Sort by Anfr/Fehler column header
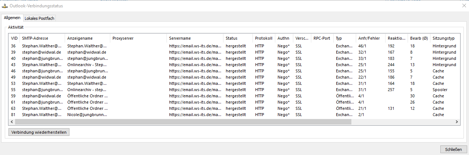Screen dimensions: 469x155 pyautogui.click(x=371, y=38)
